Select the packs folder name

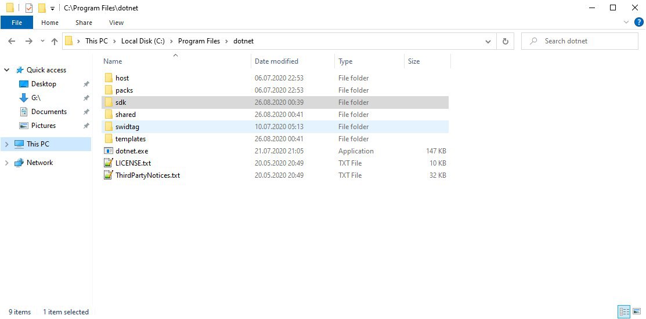(x=124, y=90)
